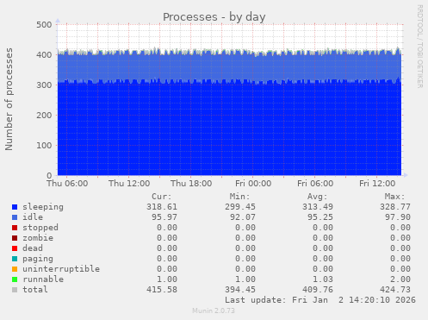Click the 200 y-axis tick label

pyautogui.click(x=44, y=116)
